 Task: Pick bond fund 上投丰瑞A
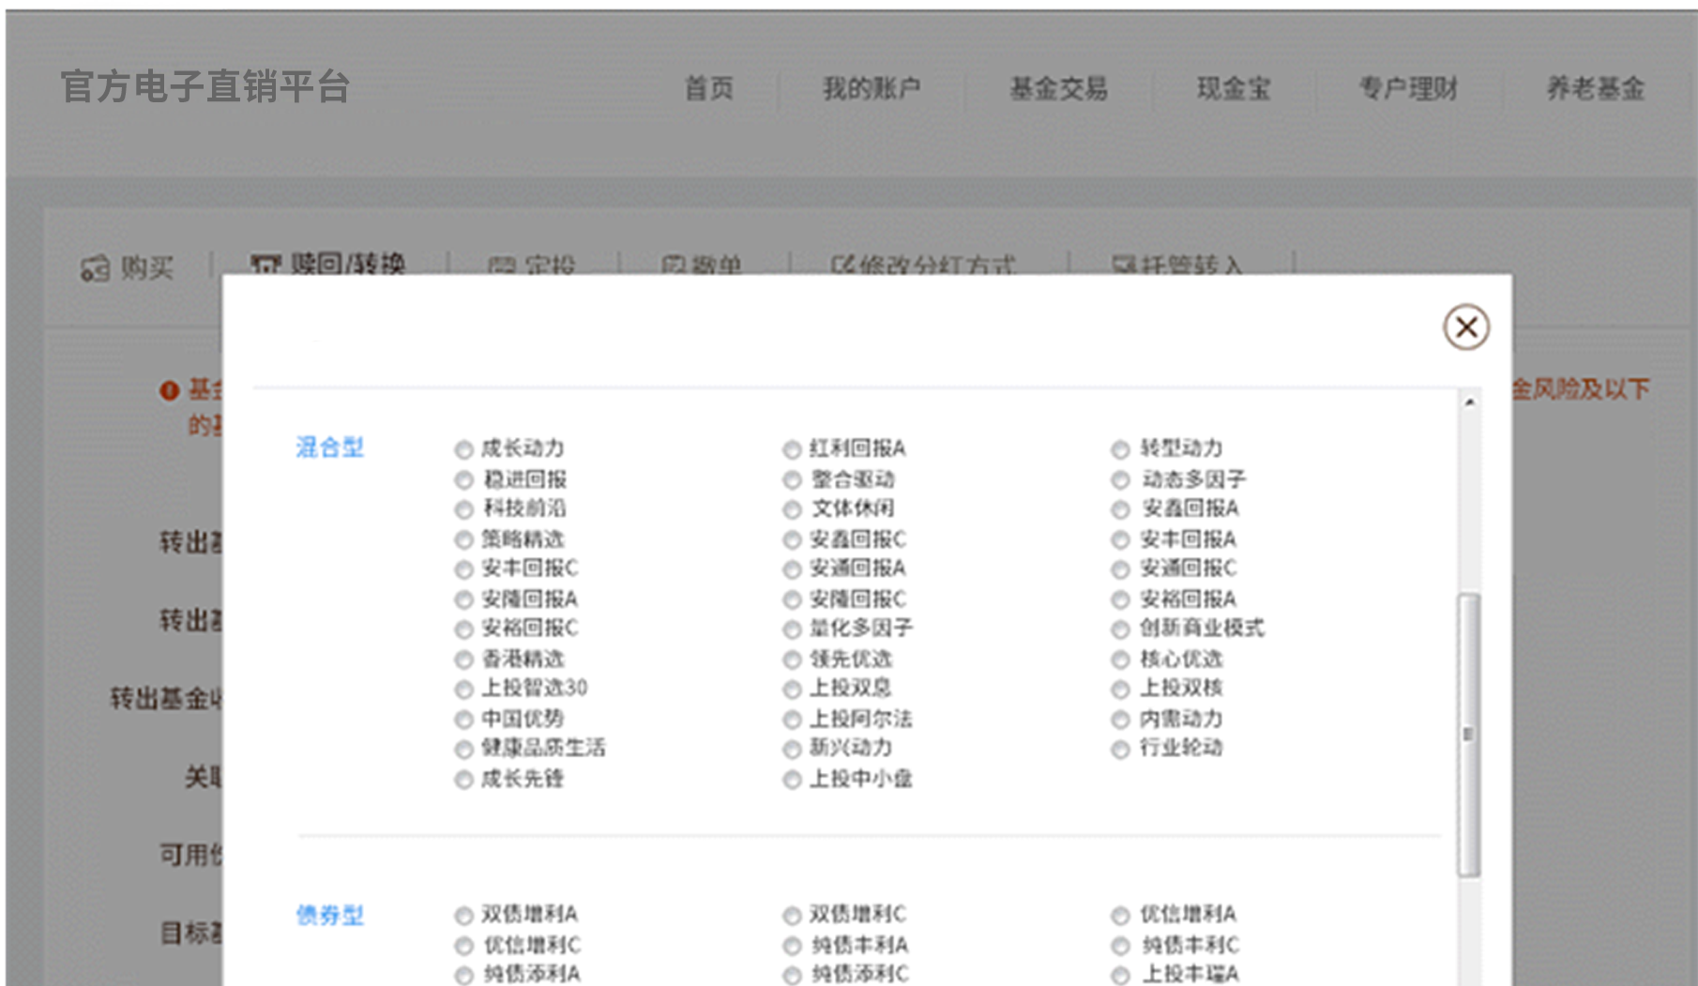click(1120, 976)
